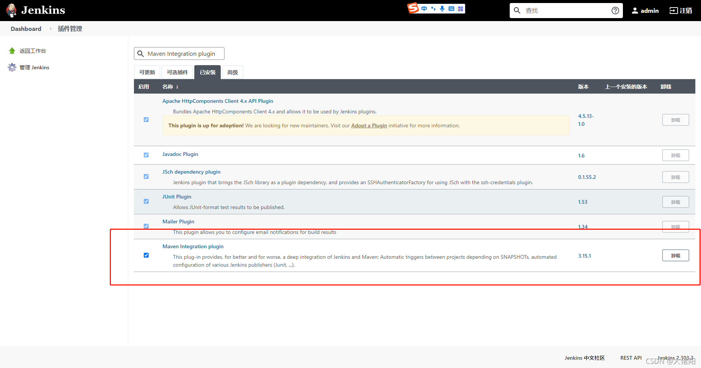Click the Jenkins butler logo icon
Screen dimensions: 701x368
pyautogui.click(x=11, y=11)
